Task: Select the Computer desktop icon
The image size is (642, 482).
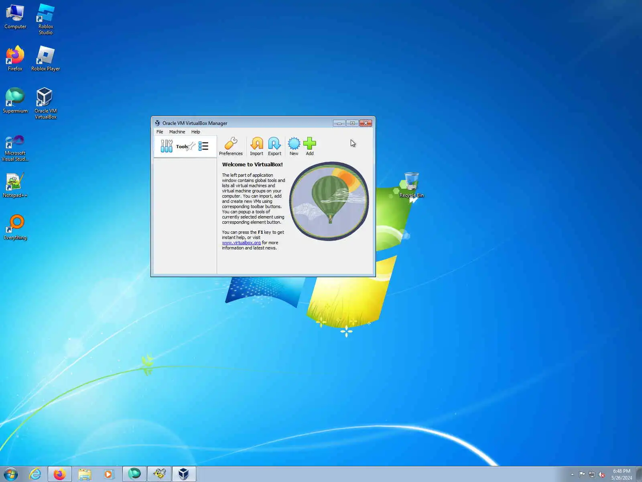Action: tap(15, 17)
